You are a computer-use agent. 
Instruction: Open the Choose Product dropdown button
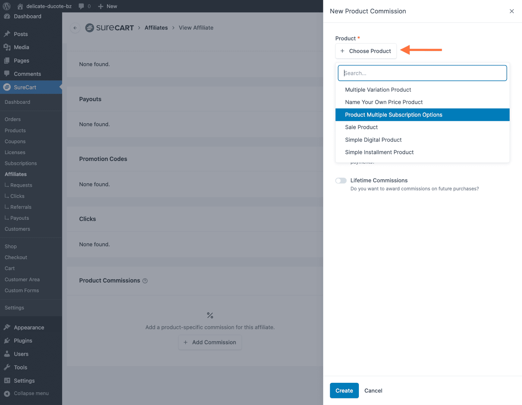tap(366, 51)
